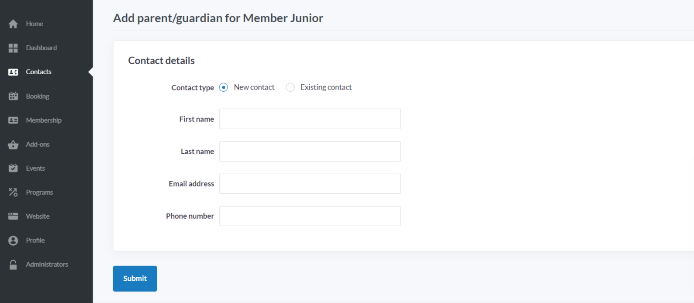Focus the Phone number input
Viewport: 694px width, 303px height.
point(310,216)
